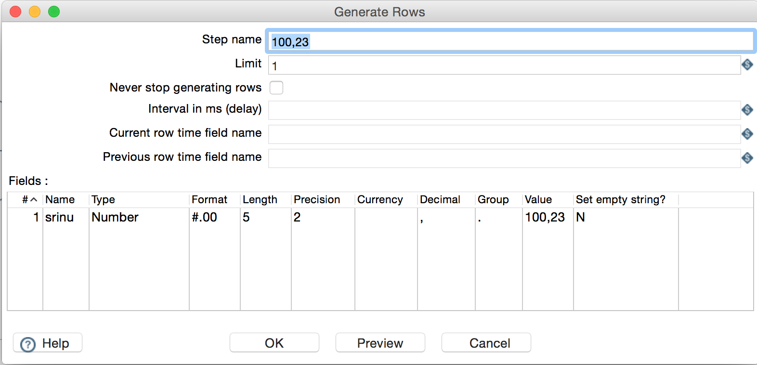This screenshot has height=365, width=757.
Task: Focus the Step name input field
Action: tap(510, 41)
